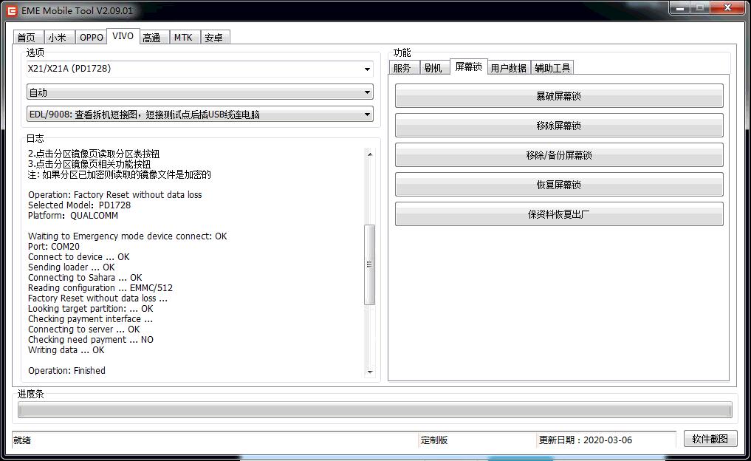
Task: Click the 'Selected Model: PD1728' log line
Action: tap(79, 205)
